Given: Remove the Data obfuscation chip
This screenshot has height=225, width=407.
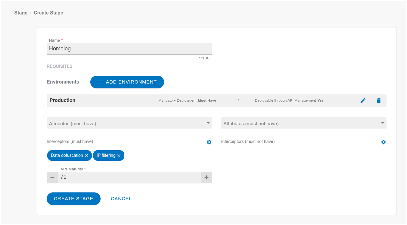Looking at the screenshot, I should [x=86, y=156].
